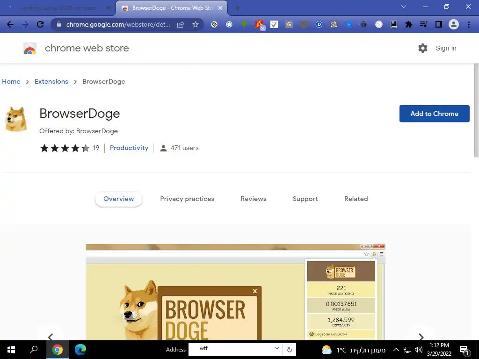Viewport: 479px width, 359px height.
Task: Click Sign in link
Action: (446, 48)
